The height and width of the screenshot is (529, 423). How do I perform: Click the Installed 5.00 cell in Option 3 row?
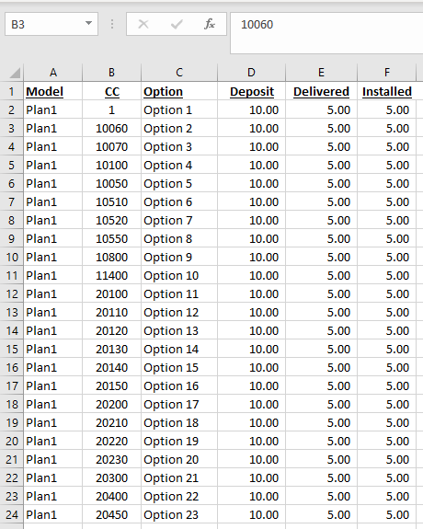click(x=386, y=147)
